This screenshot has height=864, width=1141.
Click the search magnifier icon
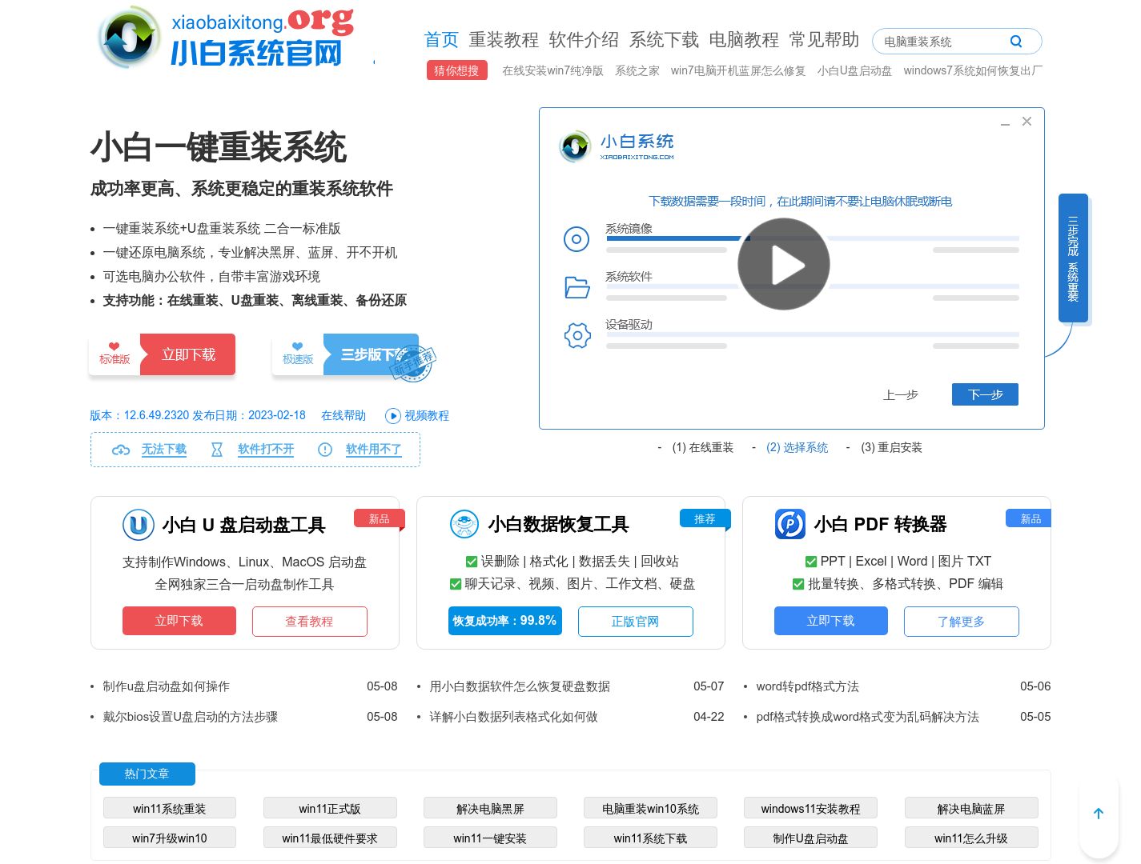[x=1016, y=42]
